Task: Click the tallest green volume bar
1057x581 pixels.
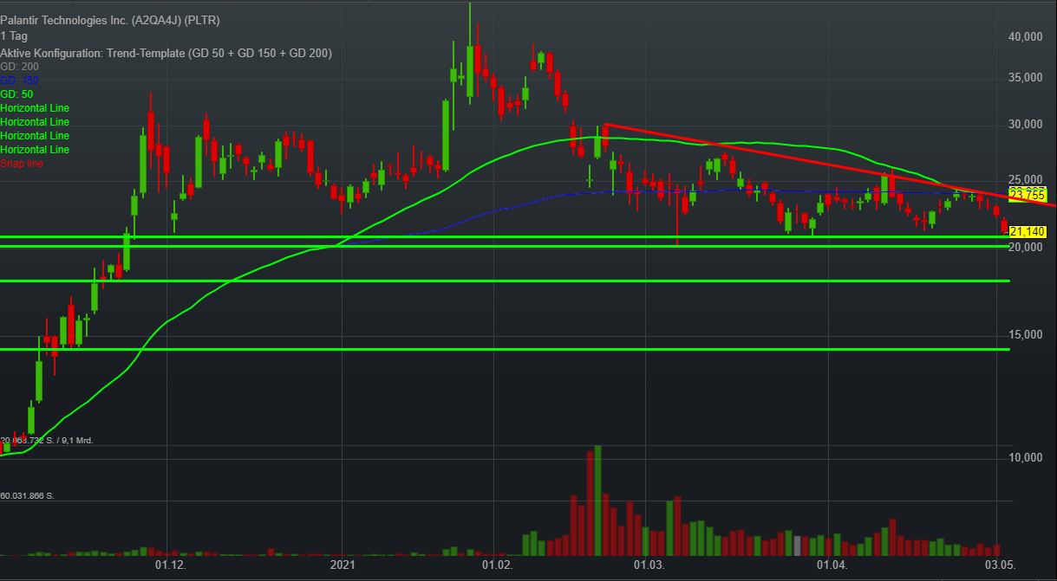Action: tap(597, 500)
